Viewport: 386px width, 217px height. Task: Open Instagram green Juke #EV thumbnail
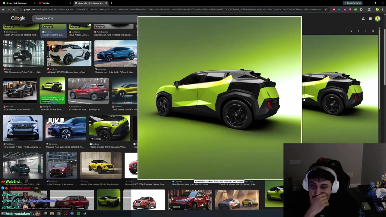pyautogui.click(x=52, y=90)
